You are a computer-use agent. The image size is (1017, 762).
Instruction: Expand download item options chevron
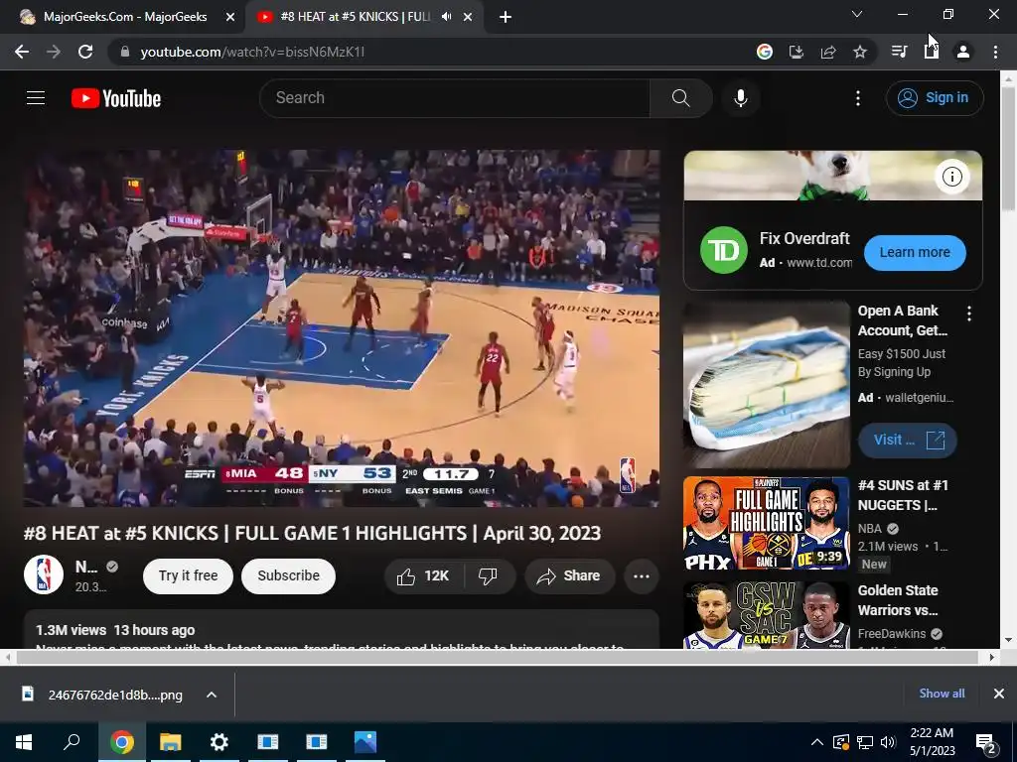(212, 695)
